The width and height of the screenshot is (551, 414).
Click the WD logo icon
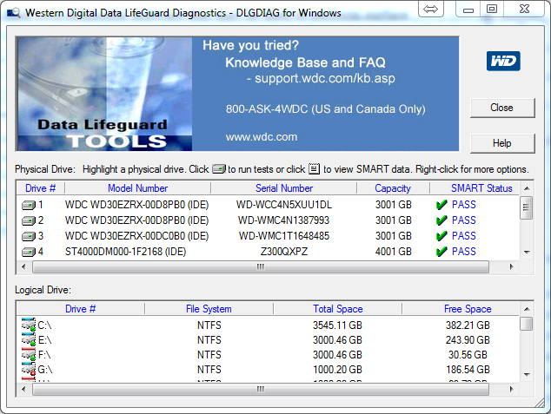tap(503, 61)
